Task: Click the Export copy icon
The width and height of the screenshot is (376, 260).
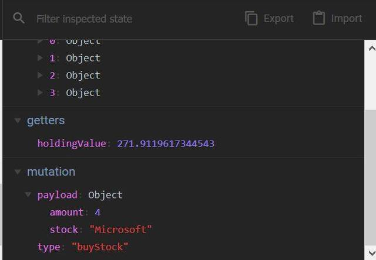Action: (251, 19)
